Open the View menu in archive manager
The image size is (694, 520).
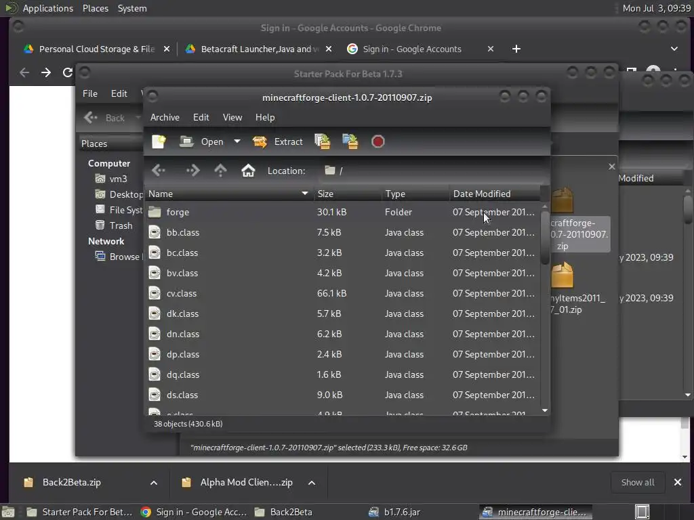coord(232,117)
